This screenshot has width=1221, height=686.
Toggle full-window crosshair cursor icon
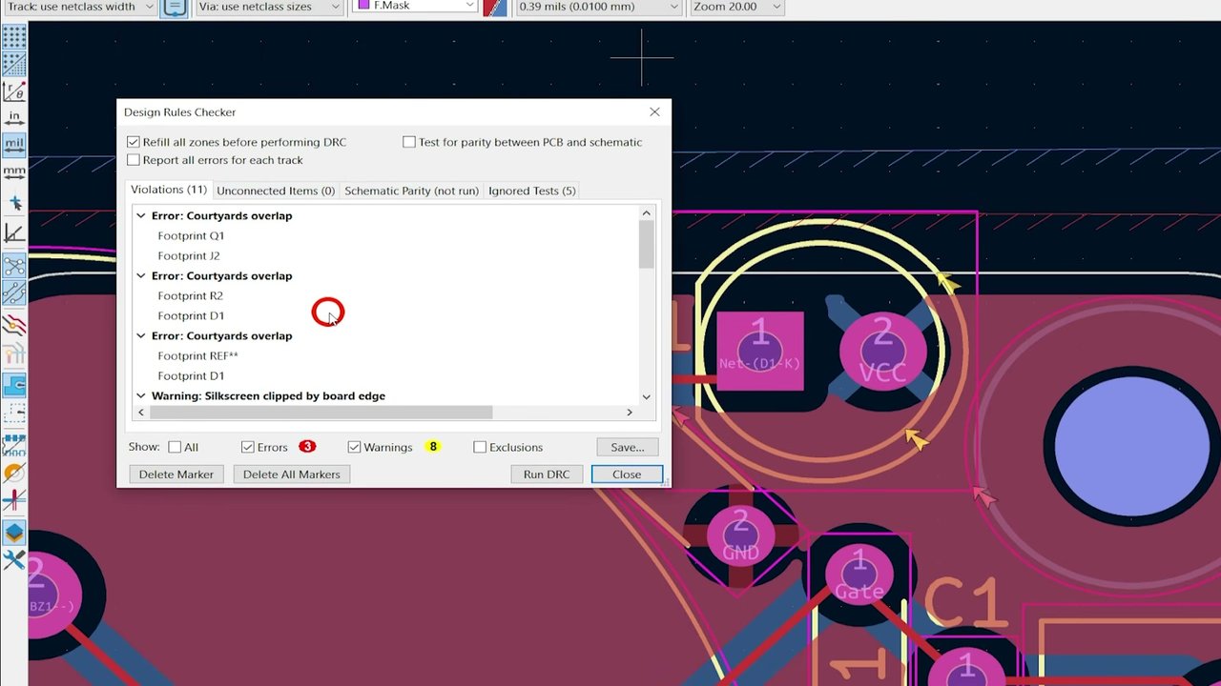pos(14,203)
